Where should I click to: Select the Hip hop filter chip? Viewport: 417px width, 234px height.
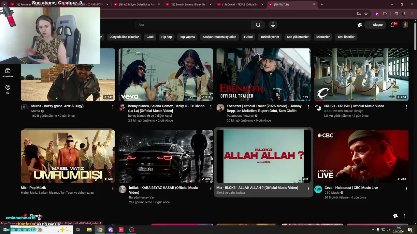[x=166, y=37]
